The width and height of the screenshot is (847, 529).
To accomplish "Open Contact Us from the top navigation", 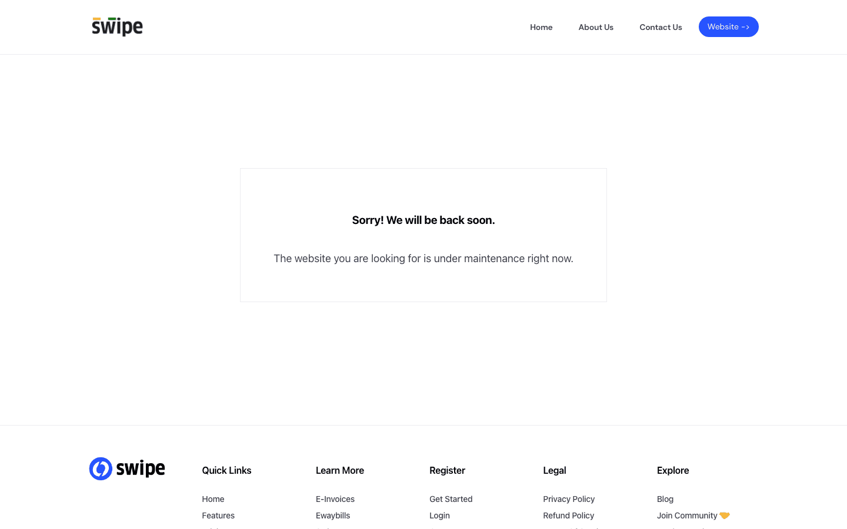I will pyautogui.click(x=661, y=27).
